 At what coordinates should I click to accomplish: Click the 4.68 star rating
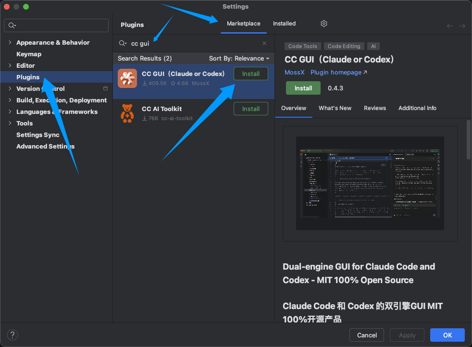coord(179,83)
